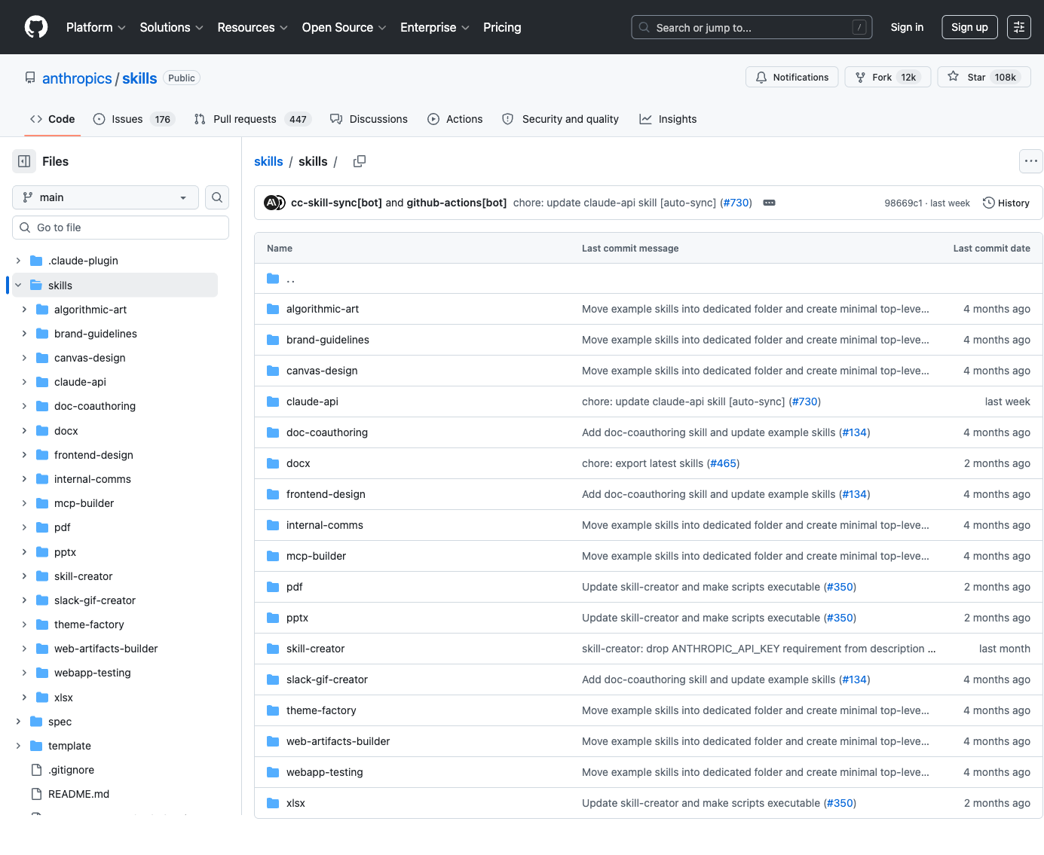Expand the claude-api folder in tree
Image resolution: width=1044 pixels, height=855 pixels.
[24, 382]
